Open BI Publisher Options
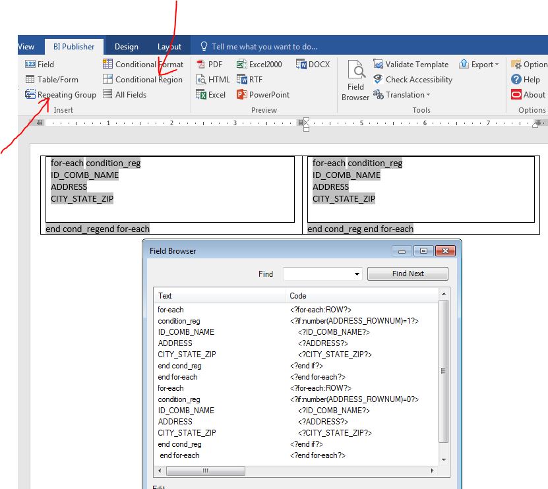The image size is (548, 489). (529, 65)
